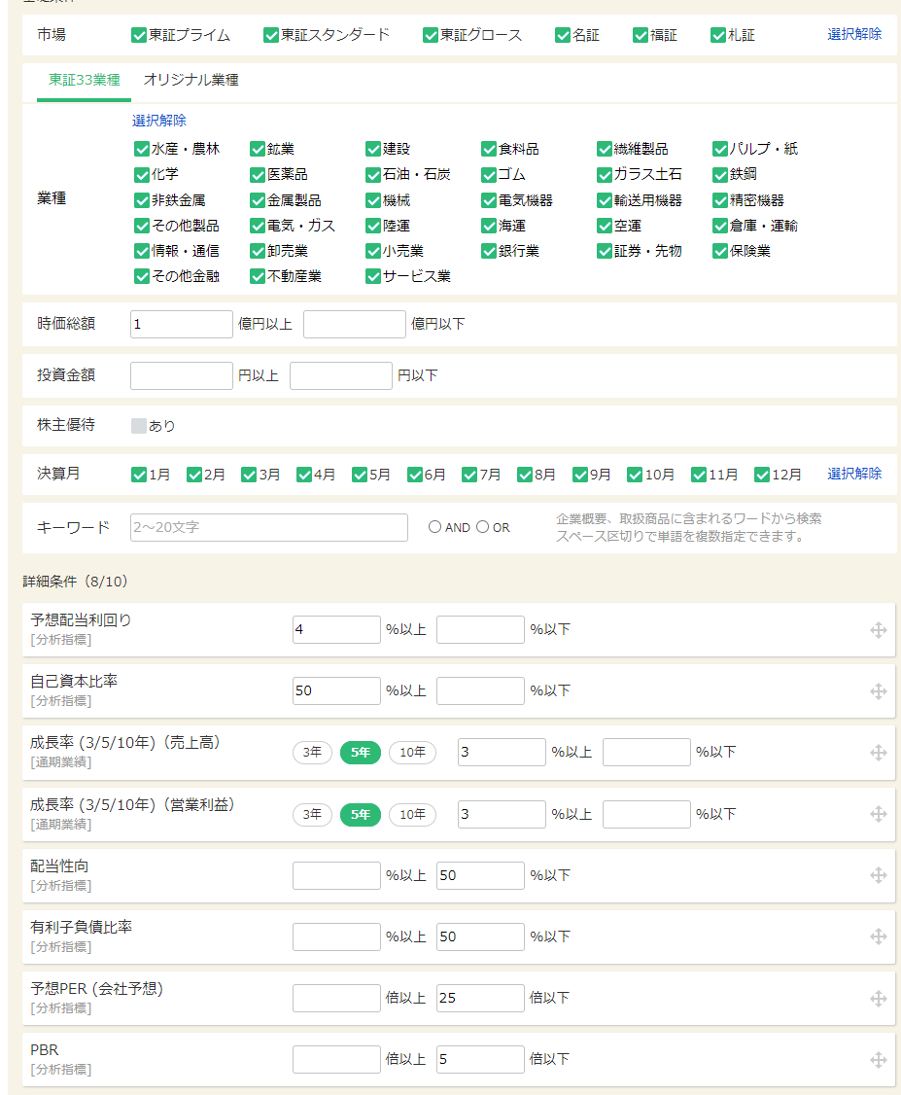Select the AND keyword radio button
The image size is (901, 1095).
pos(434,527)
